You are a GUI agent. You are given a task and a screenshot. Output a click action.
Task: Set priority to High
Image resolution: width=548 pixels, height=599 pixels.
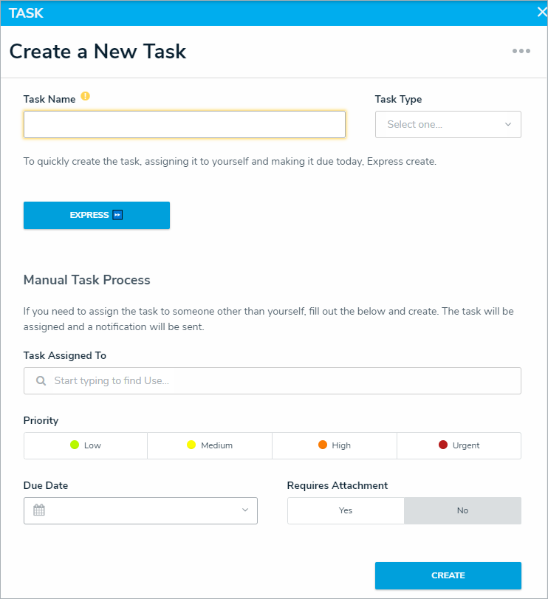pyautogui.click(x=335, y=445)
